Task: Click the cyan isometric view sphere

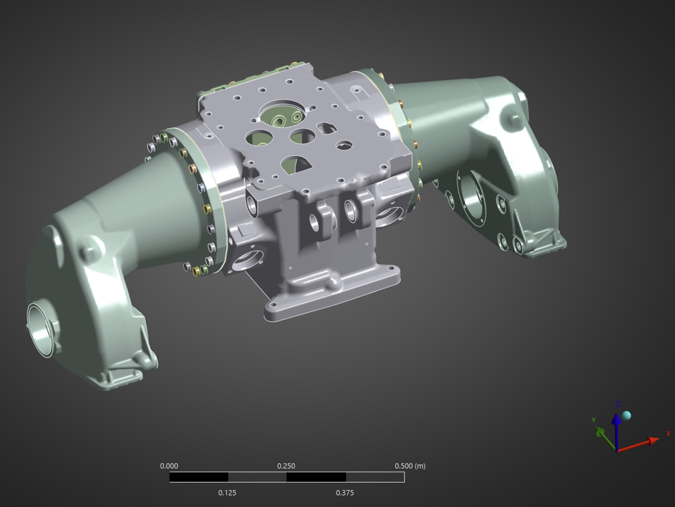Action: click(626, 415)
